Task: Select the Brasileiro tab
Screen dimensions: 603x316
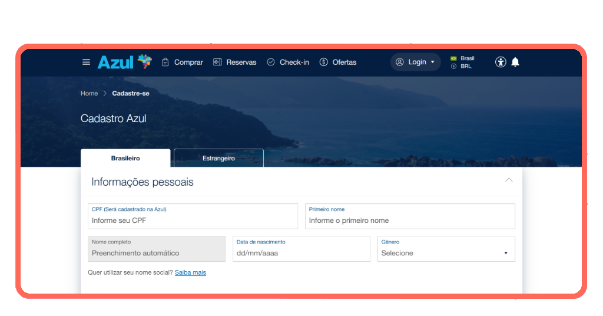Action: point(125,158)
